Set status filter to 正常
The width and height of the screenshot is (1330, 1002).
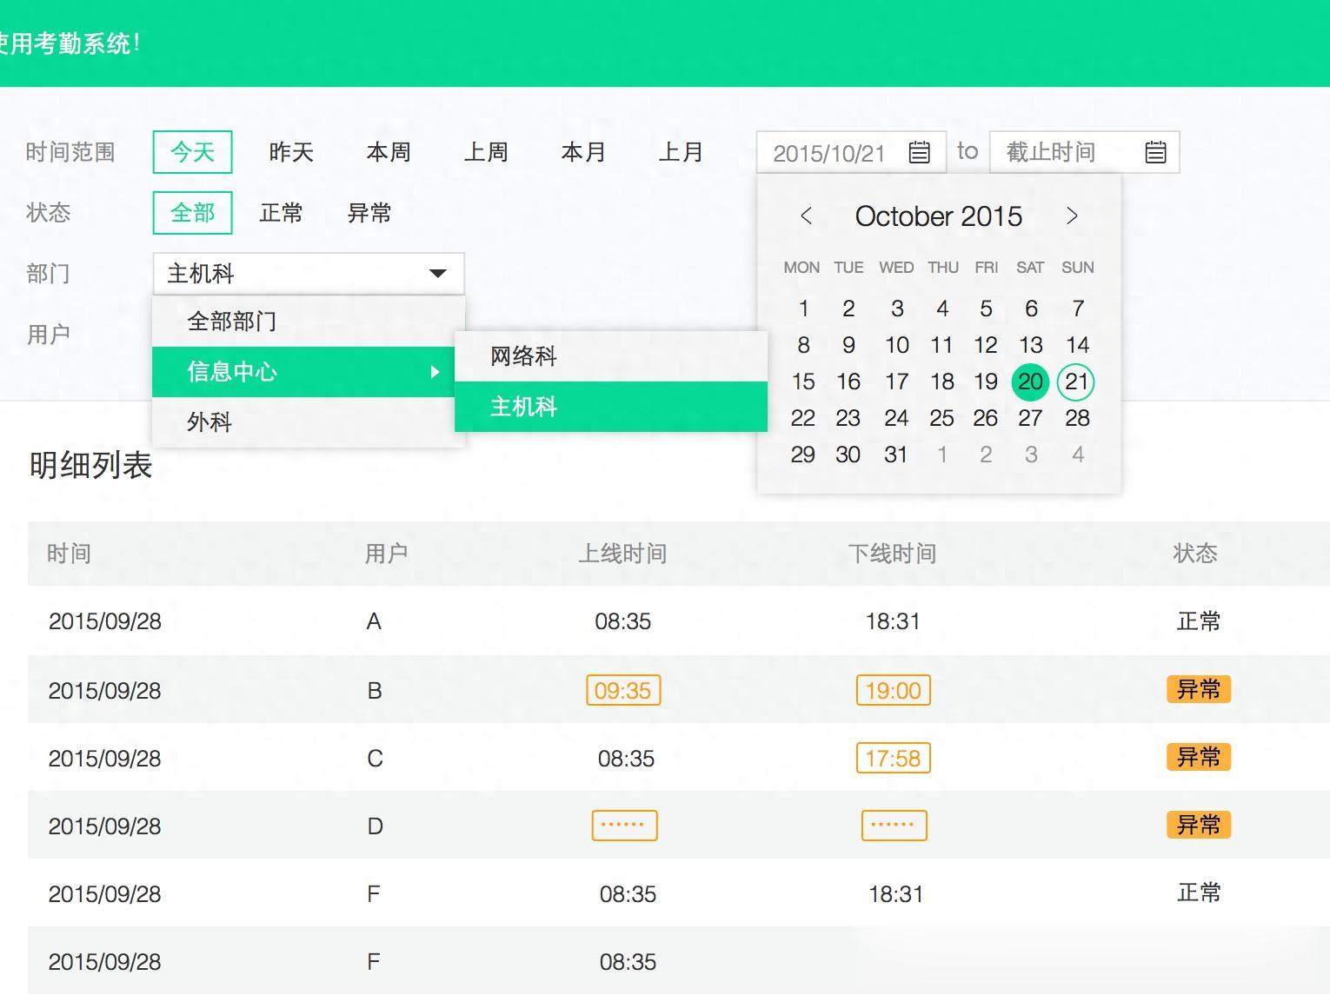[x=281, y=213]
